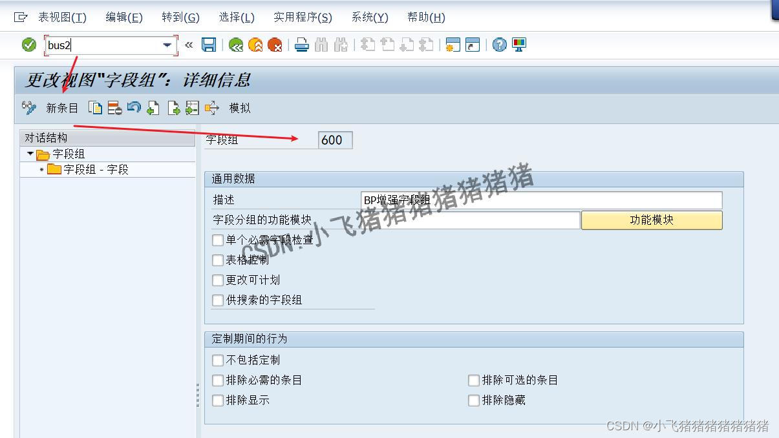Check the 排除显示 checkbox
Image resolution: width=779 pixels, height=438 pixels.
pos(218,401)
